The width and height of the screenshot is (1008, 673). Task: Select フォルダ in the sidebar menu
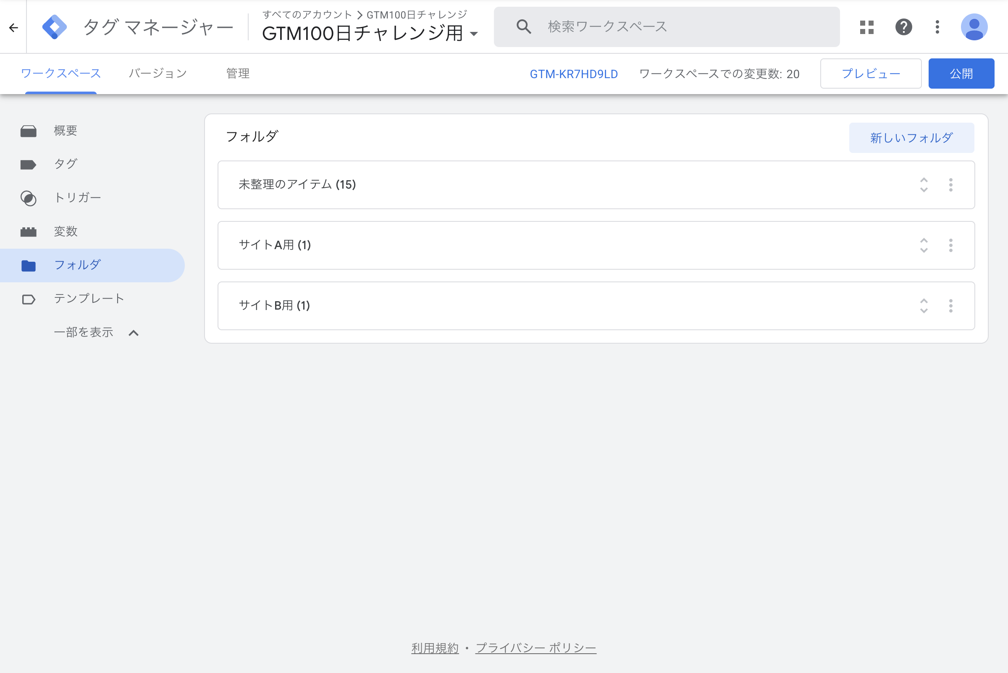pyautogui.click(x=77, y=265)
